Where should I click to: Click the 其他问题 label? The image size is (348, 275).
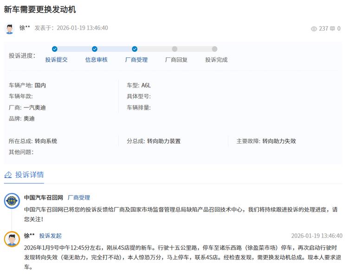(21, 152)
